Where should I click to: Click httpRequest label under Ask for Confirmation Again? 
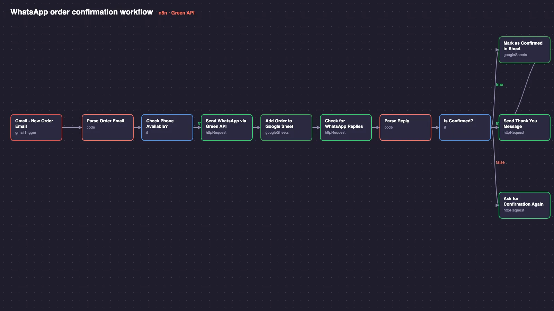point(514,210)
